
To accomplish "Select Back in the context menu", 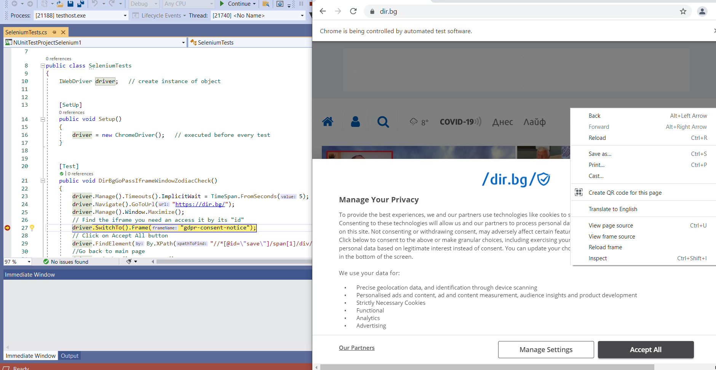I will 643,116.
